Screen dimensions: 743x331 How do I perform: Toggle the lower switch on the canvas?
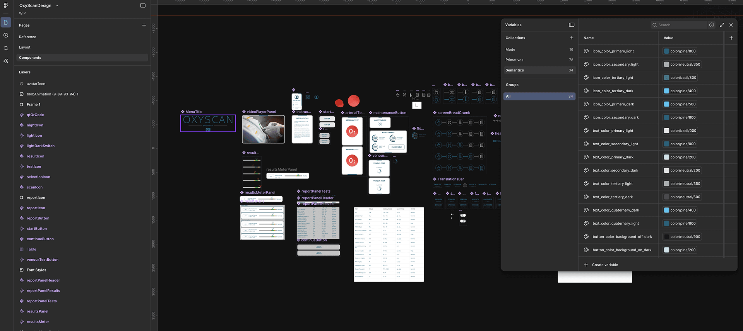tap(463, 221)
